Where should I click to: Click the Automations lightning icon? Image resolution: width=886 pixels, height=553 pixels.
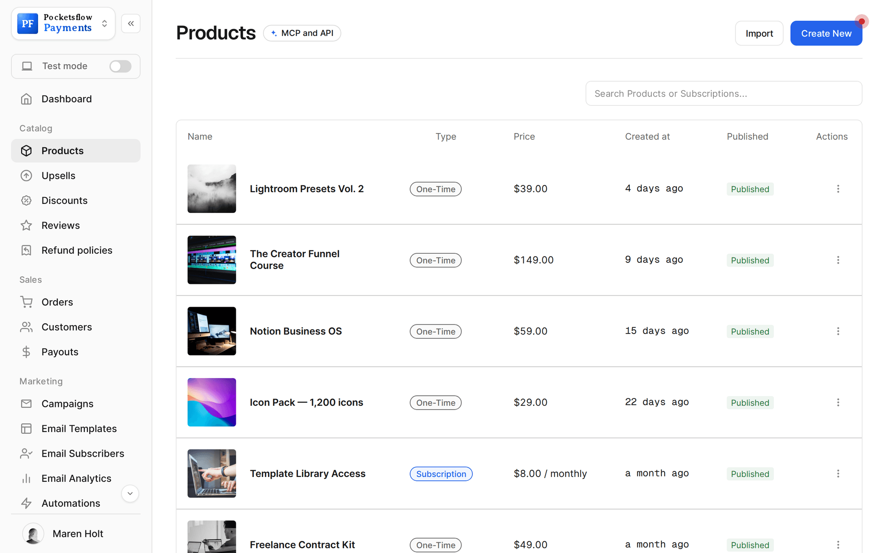pos(26,503)
